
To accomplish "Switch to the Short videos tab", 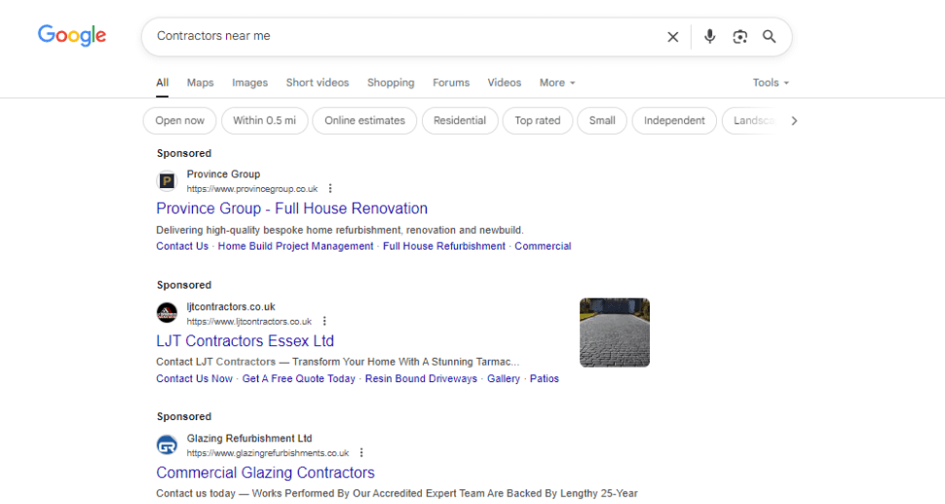I will 317,83.
